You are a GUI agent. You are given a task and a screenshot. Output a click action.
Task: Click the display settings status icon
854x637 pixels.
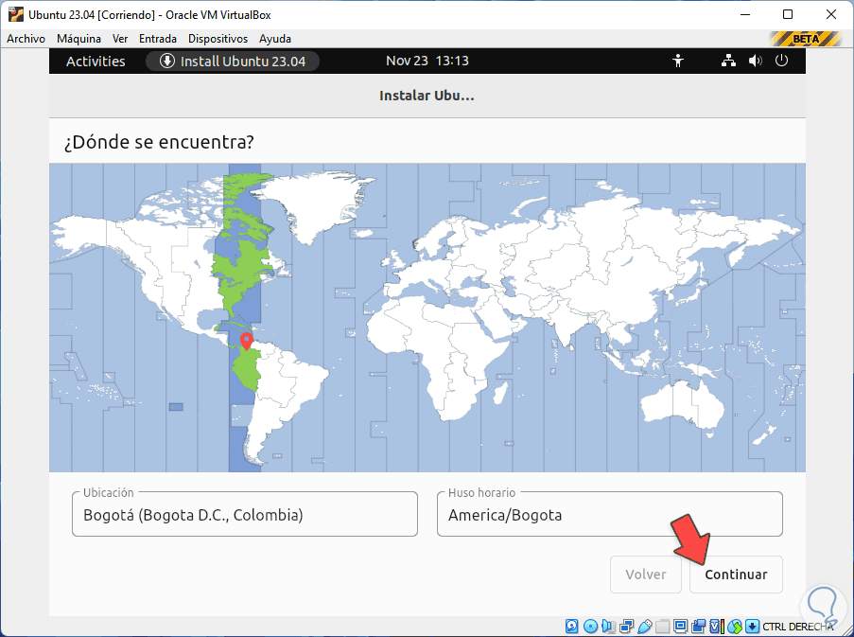[680, 627]
